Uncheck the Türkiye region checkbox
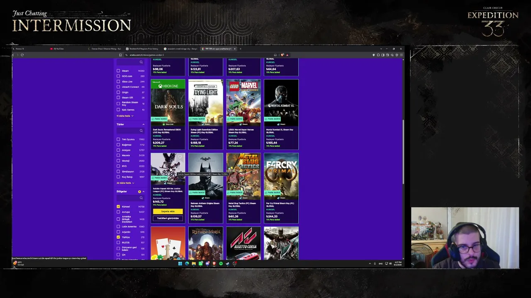The image size is (531, 298). pos(118,237)
